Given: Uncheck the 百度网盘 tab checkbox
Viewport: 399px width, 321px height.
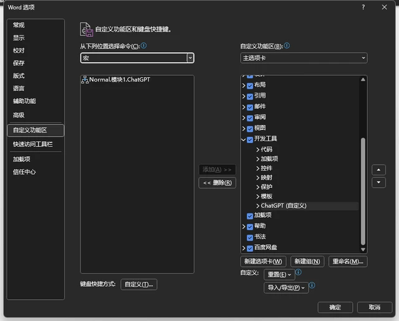Looking at the screenshot, I should pos(250,248).
